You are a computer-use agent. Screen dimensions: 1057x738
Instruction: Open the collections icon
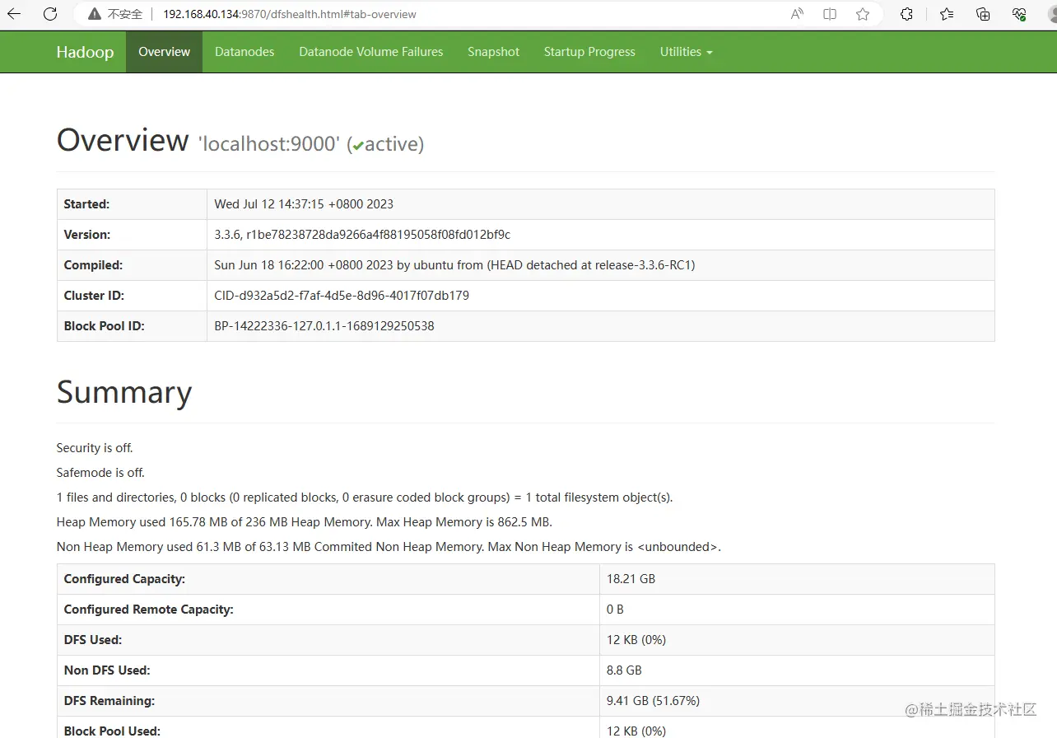coord(983,14)
